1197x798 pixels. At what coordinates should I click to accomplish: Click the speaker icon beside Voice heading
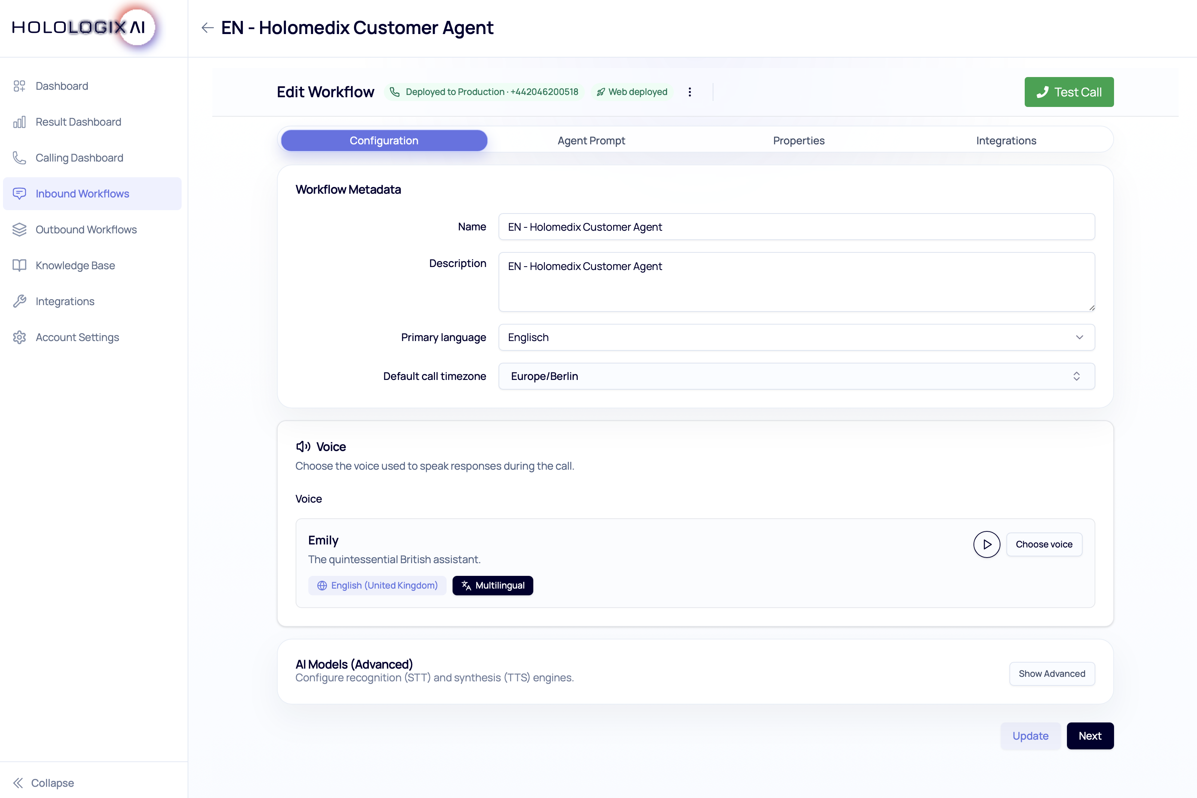[x=303, y=446]
